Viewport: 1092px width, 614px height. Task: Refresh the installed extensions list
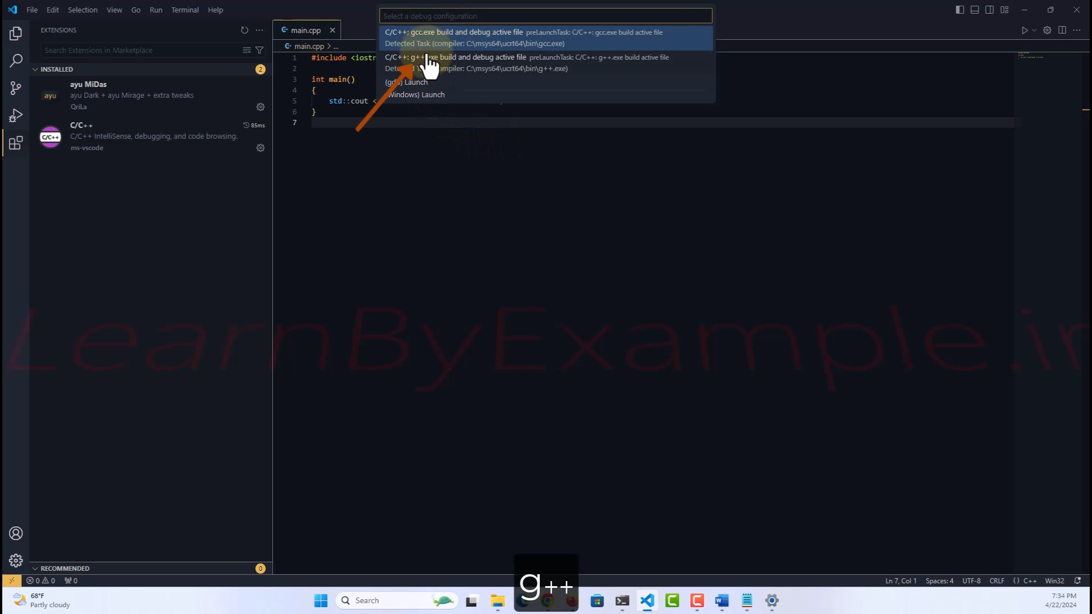point(245,30)
